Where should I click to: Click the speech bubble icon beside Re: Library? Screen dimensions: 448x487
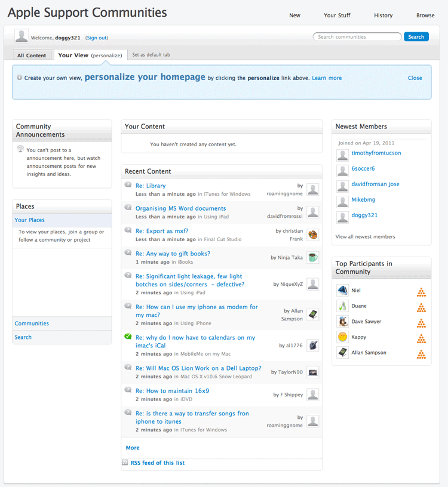tap(128, 185)
